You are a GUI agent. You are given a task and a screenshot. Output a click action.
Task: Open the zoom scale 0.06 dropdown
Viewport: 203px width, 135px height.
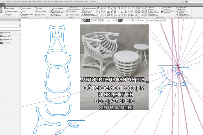click(145, 21)
